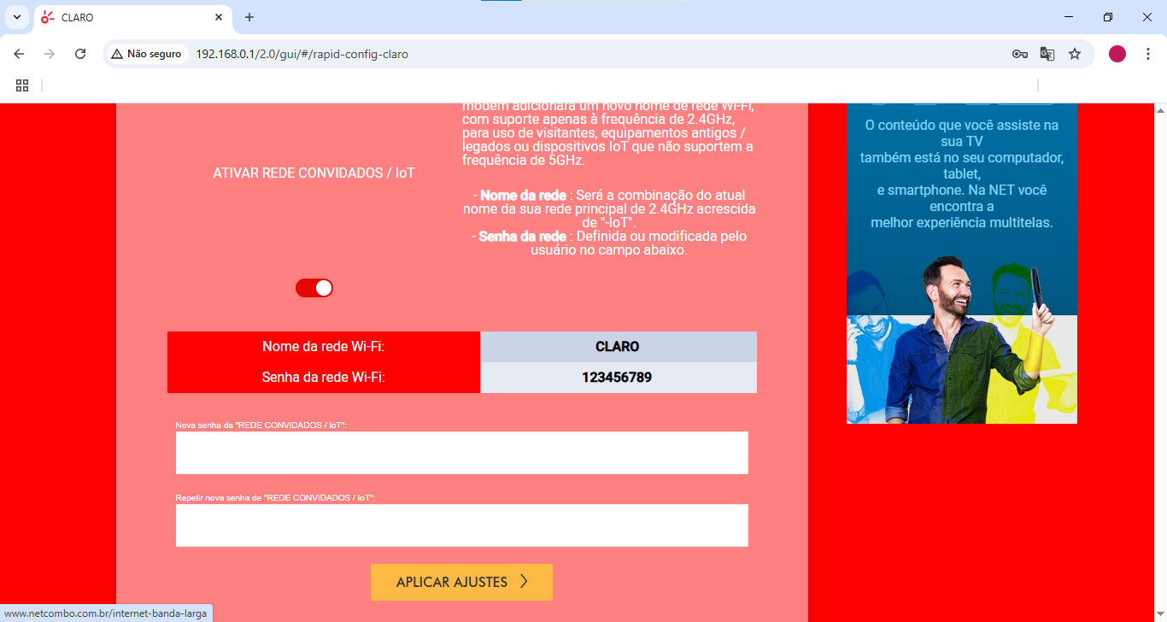Close the CLARO tab

point(220,17)
